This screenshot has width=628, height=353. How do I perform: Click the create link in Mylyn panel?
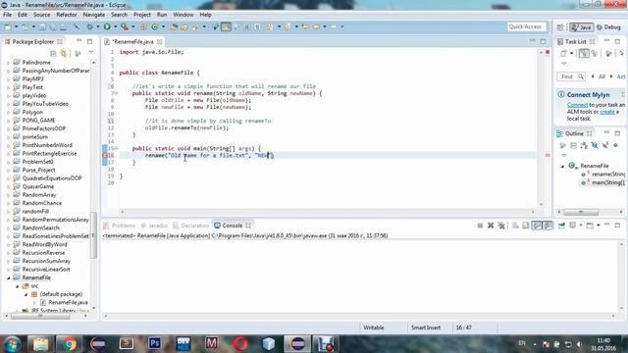pyautogui.click(x=607, y=112)
